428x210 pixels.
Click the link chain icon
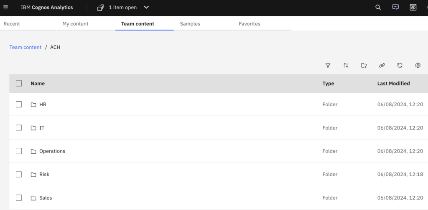(382, 65)
